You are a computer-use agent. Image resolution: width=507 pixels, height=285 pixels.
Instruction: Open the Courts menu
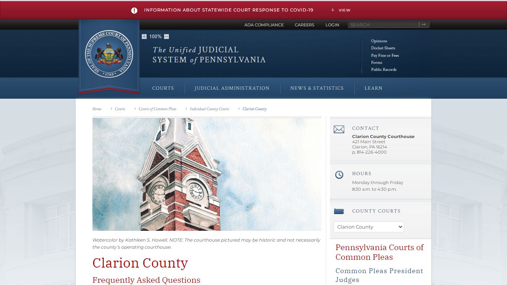coord(163,88)
